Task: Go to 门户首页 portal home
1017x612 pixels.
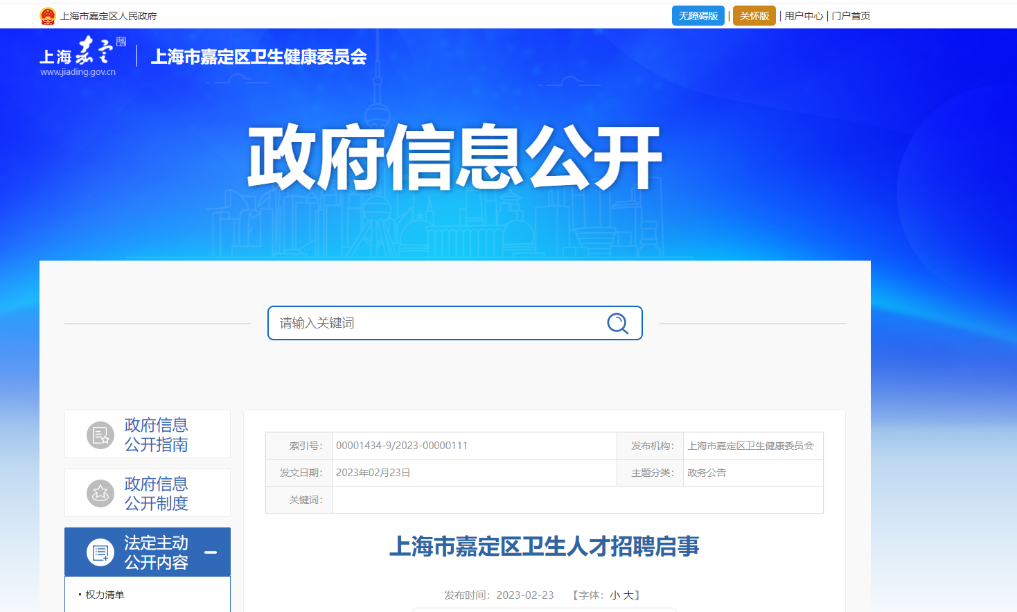Action: point(851,16)
